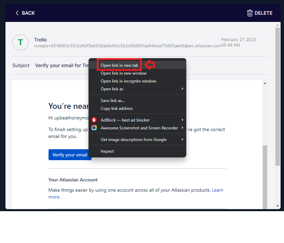Screen dimensions: 284x243
Task: Click the red AdBlock hand icon
Action: (94, 120)
